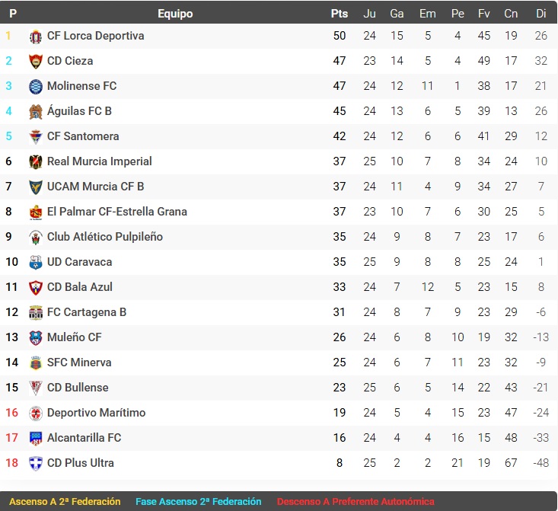Click the CD Cieza team crest
The height and width of the screenshot is (511, 558).
(36, 61)
